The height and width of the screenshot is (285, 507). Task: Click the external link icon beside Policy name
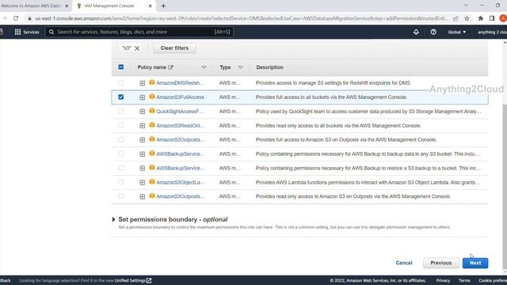coord(171,67)
